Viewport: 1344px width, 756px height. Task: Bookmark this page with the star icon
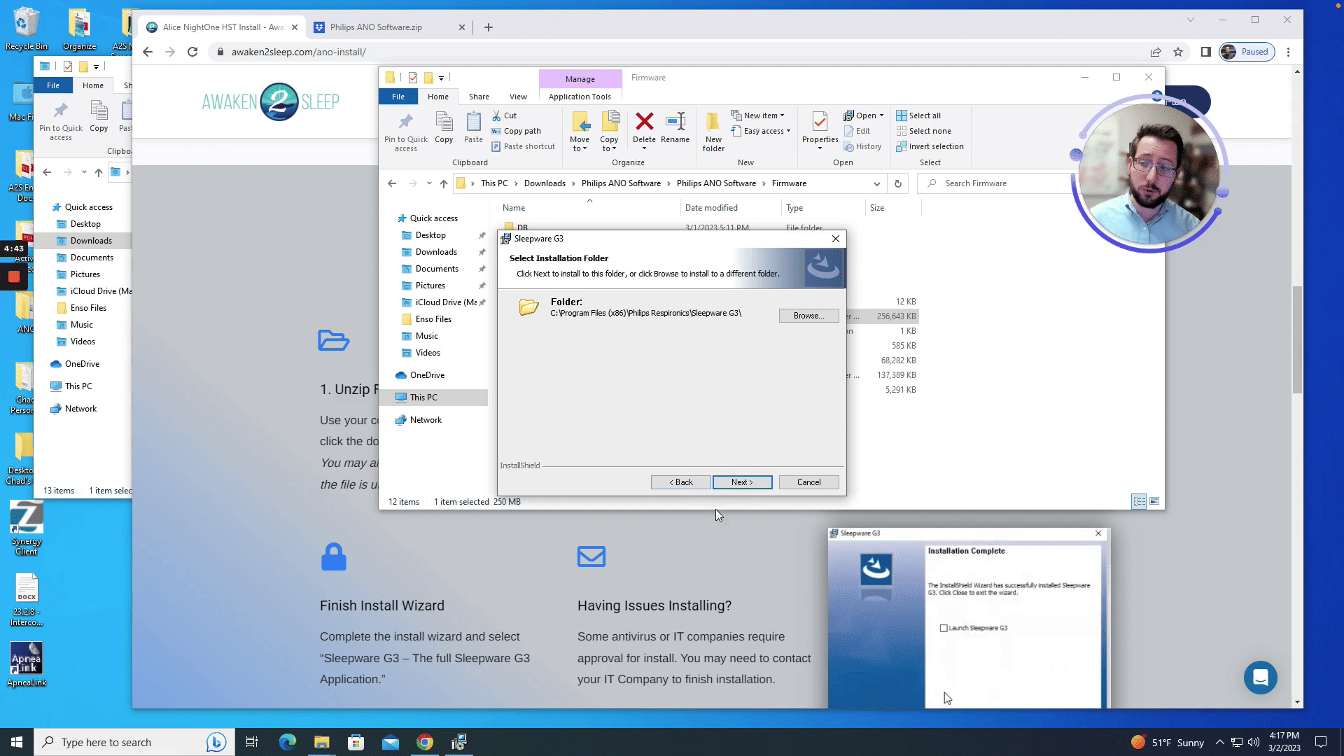tap(1178, 52)
